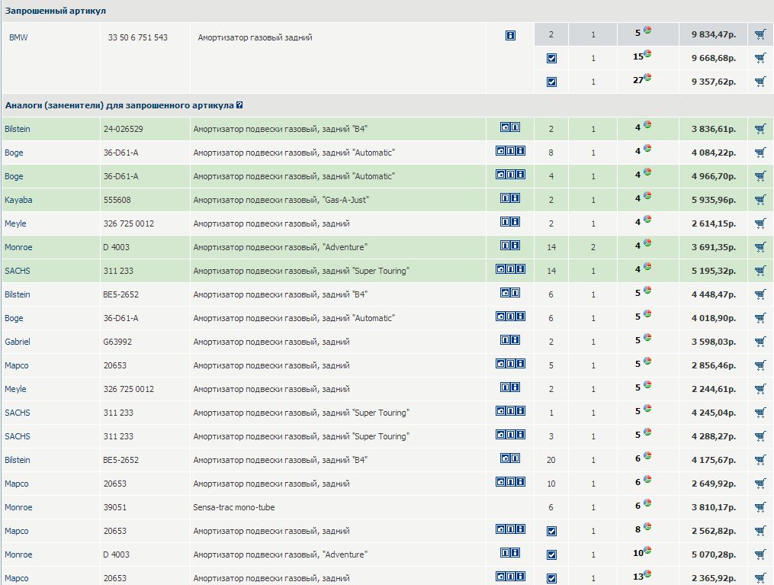Add Bilstein 24-026529 to the cart
Screen dimensions: 774x585
[x=760, y=129]
